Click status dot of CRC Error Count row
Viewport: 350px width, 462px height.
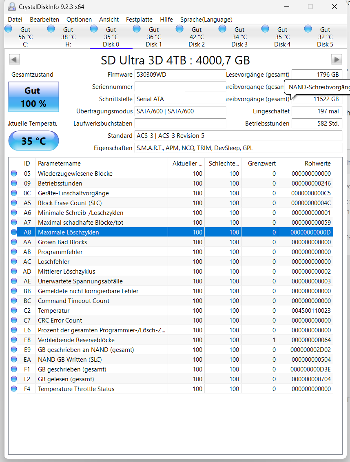tap(14, 320)
